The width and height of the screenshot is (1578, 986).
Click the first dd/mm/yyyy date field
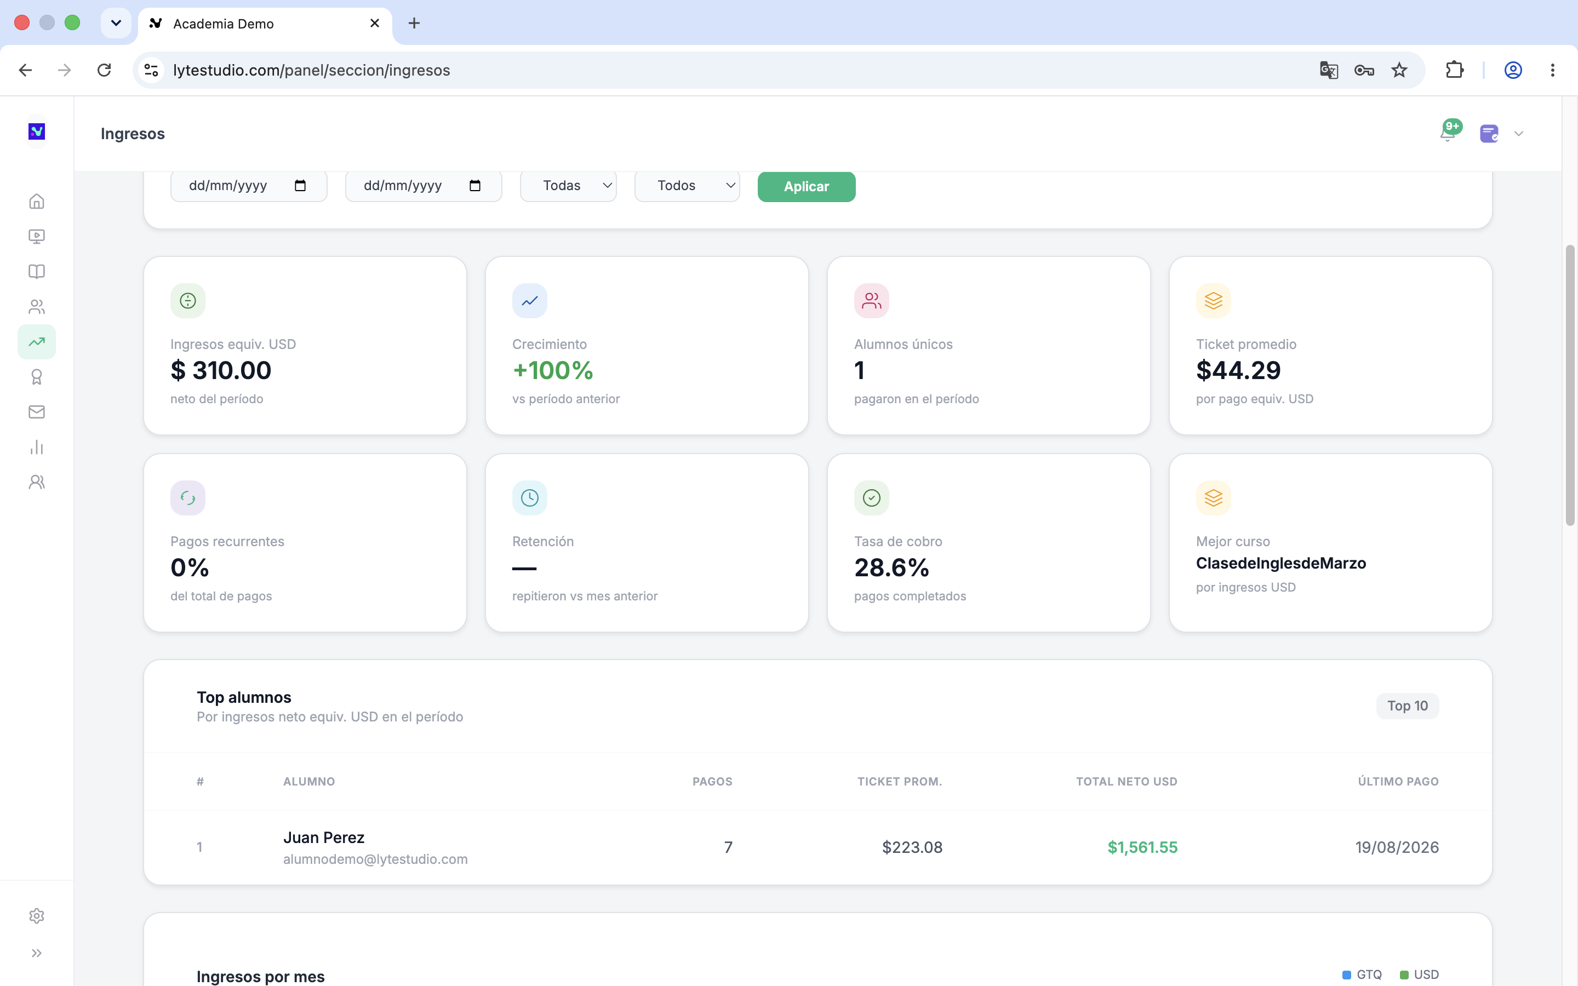248,186
